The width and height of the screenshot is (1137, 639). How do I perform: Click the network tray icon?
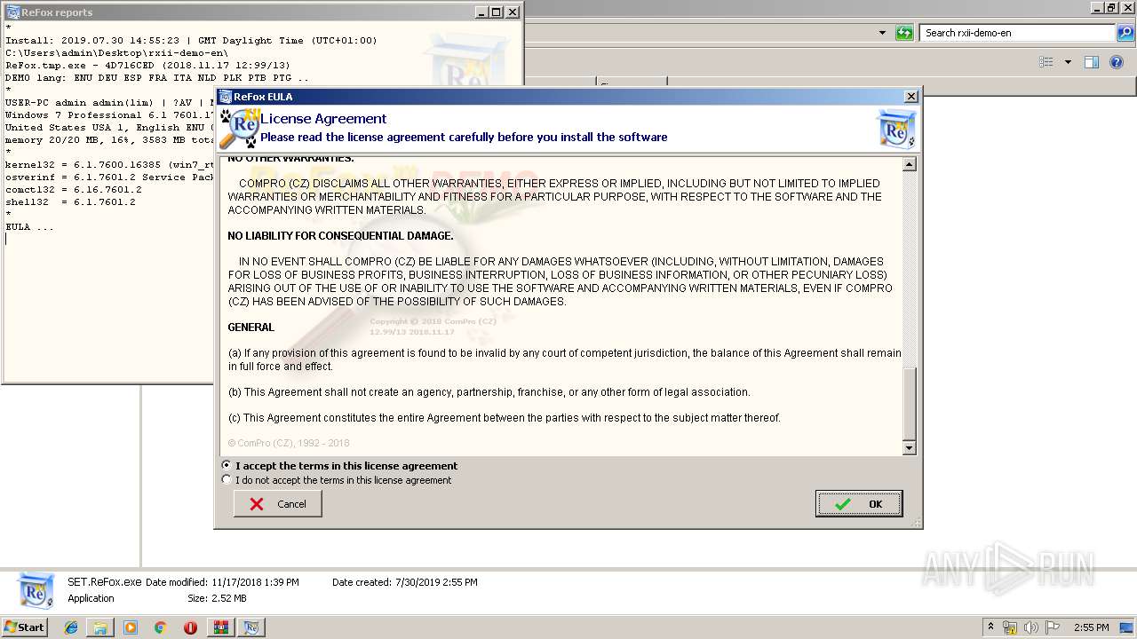coord(1011,627)
